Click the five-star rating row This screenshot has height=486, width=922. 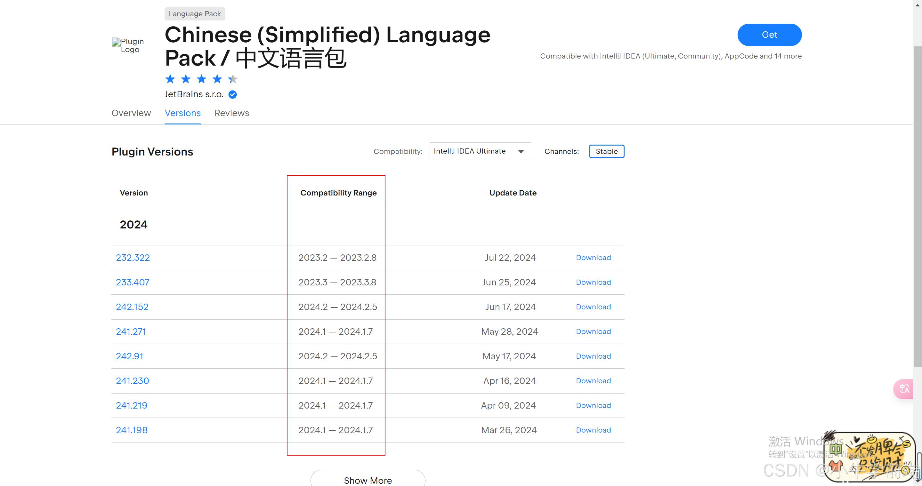(201, 79)
